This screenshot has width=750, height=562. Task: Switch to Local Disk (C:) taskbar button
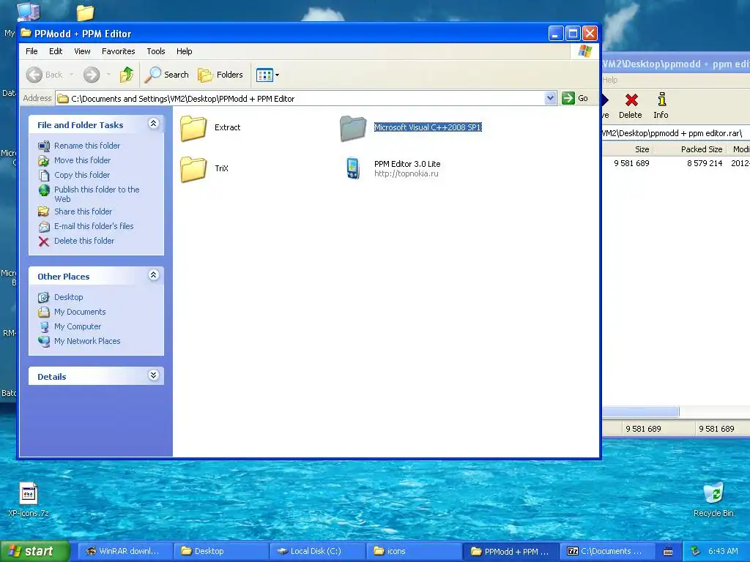point(318,551)
